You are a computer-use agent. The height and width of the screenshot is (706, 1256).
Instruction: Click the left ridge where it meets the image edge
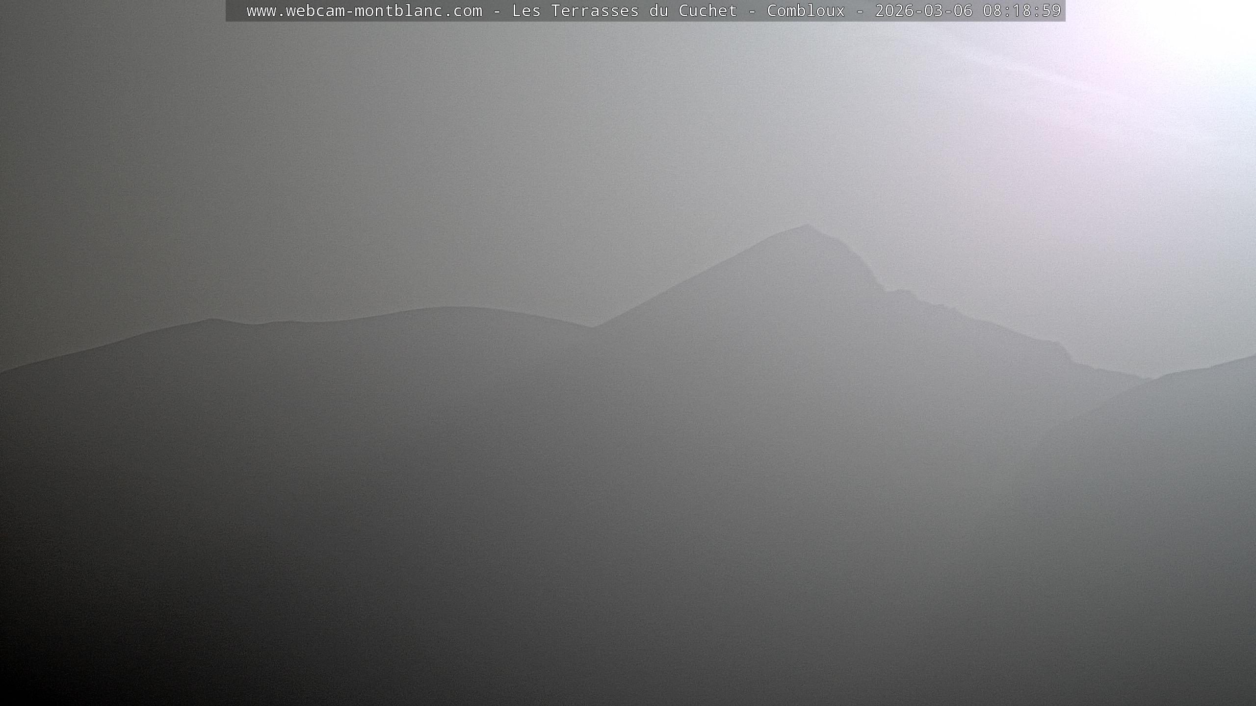pyautogui.click(x=2, y=373)
